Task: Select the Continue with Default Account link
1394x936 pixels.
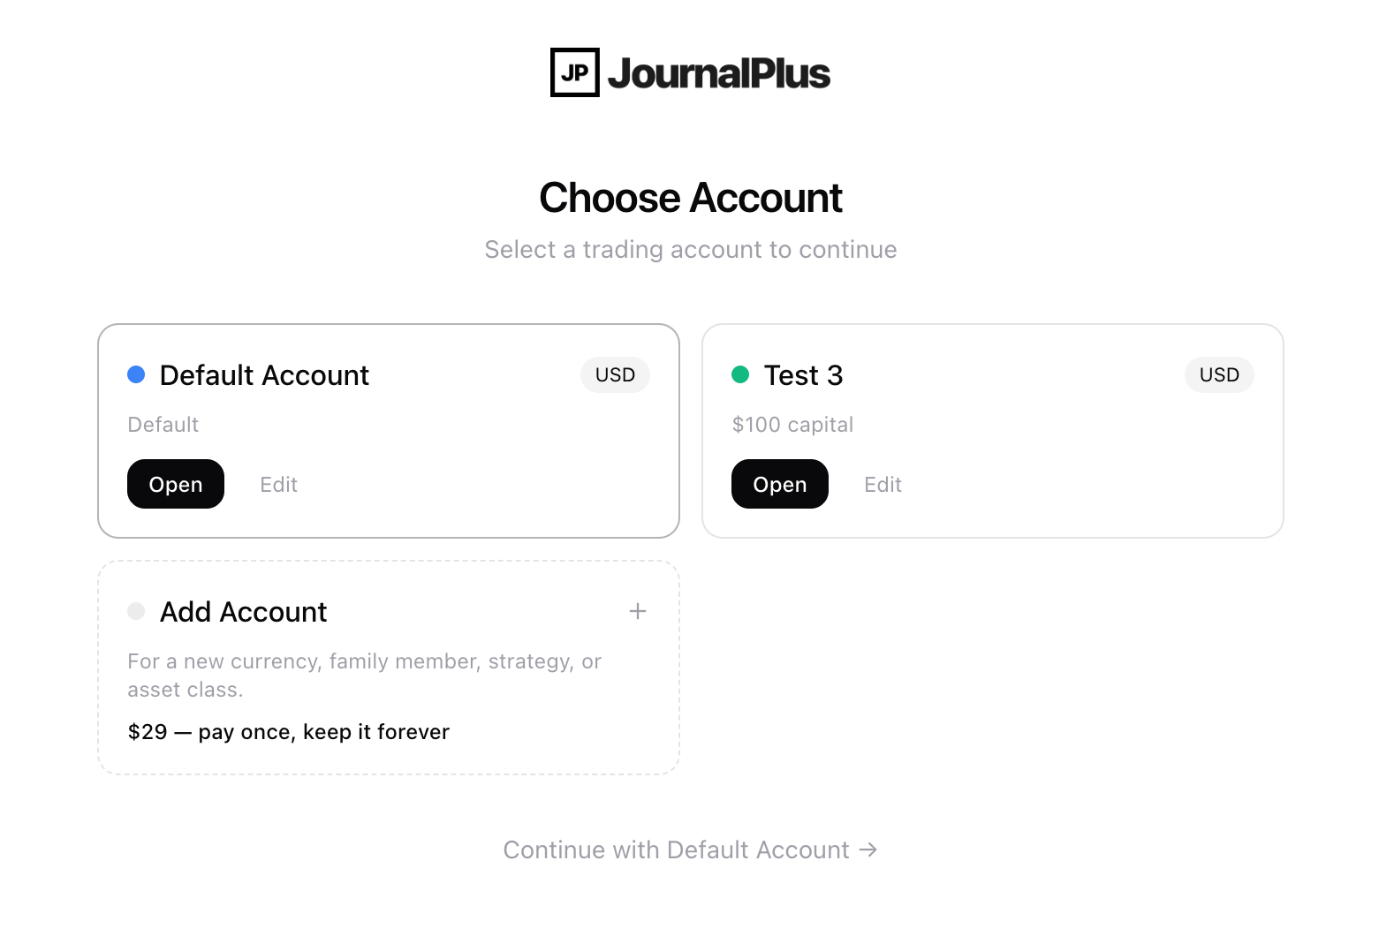Action: (690, 849)
